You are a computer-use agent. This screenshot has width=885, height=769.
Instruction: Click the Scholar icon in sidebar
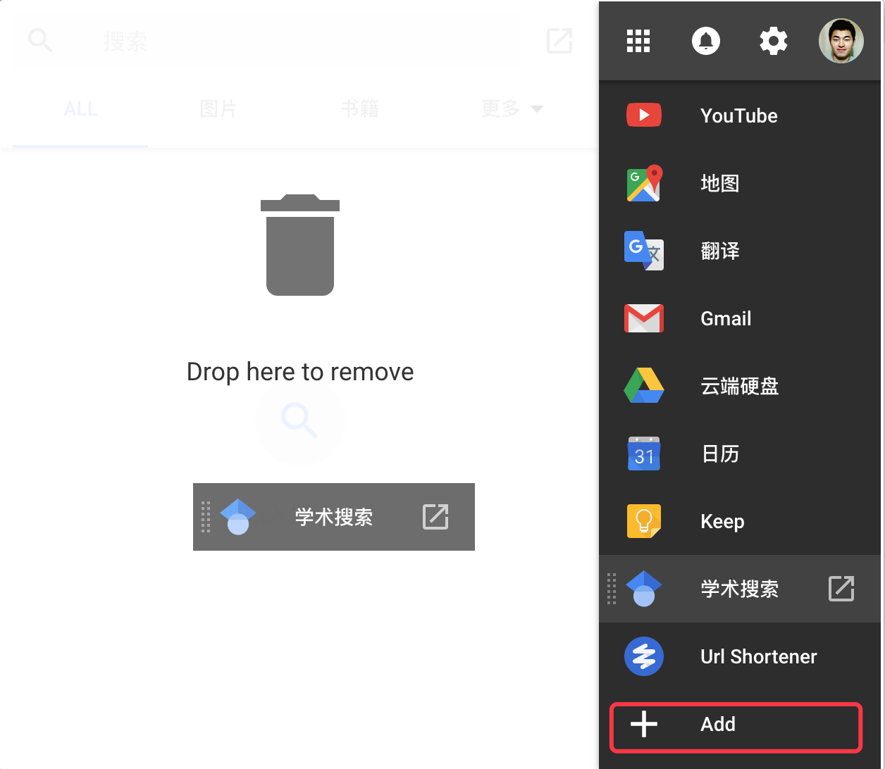(644, 589)
